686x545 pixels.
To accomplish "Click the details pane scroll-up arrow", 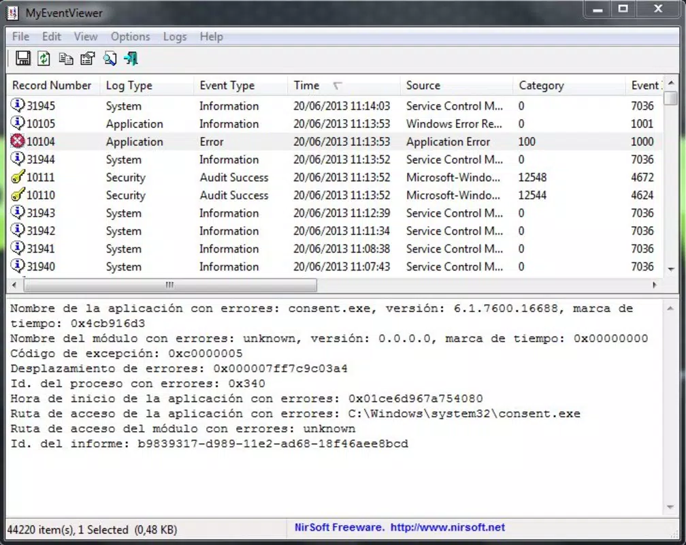I will tap(670, 309).
